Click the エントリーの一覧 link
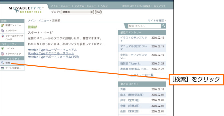This screenshot has height=116, width=224. tap(142, 75)
